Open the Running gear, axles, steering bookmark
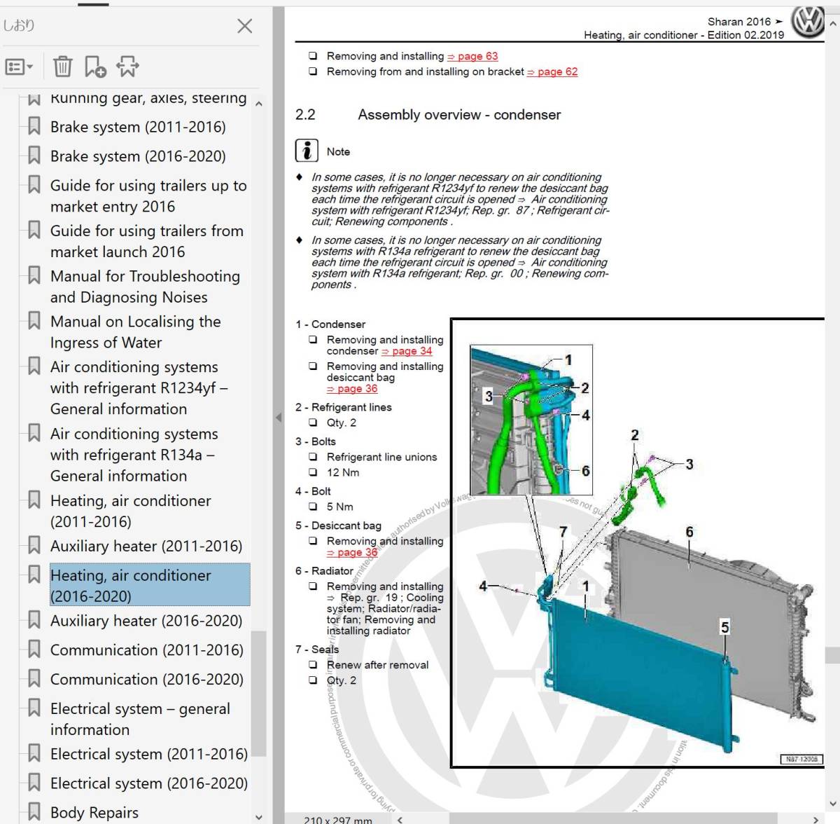 pyautogui.click(x=148, y=99)
